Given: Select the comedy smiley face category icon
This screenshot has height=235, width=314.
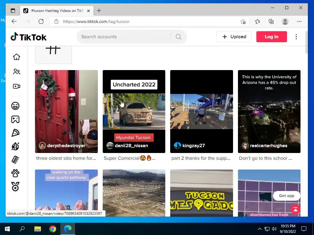Looking at the screenshot, I should coord(15,106).
